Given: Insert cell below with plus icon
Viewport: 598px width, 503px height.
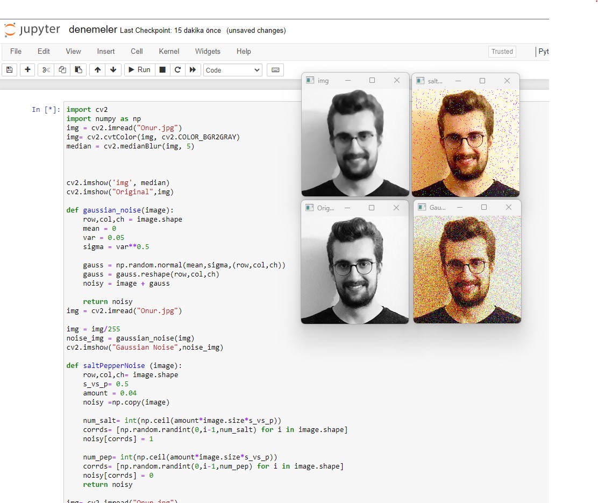Looking at the screenshot, I should click(27, 70).
